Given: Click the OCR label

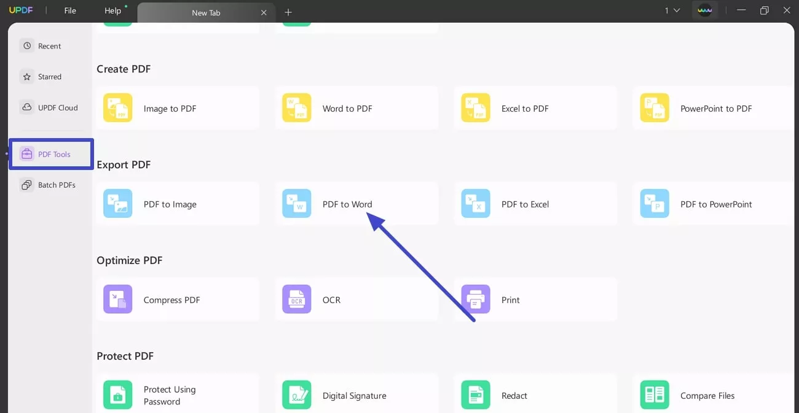Looking at the screenshot, I should pos(331,300).
